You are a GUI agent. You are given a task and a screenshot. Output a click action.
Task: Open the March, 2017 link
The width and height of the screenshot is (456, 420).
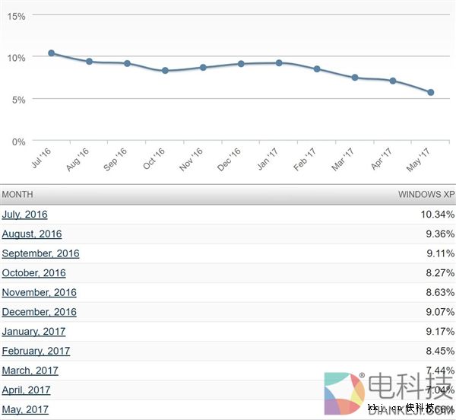(30, 371)
